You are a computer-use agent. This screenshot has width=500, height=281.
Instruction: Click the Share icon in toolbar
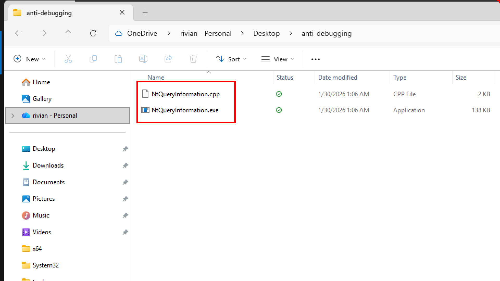168,59
